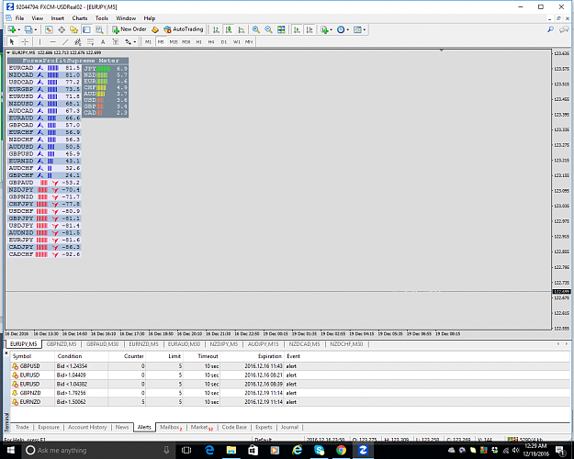Open Skype from the taskbar

[320, 450]
